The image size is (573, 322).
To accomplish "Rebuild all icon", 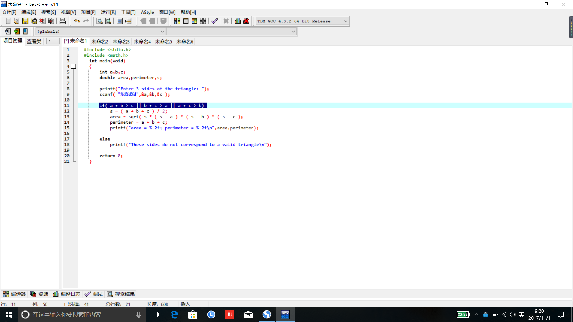I will (x=203, y=21).
